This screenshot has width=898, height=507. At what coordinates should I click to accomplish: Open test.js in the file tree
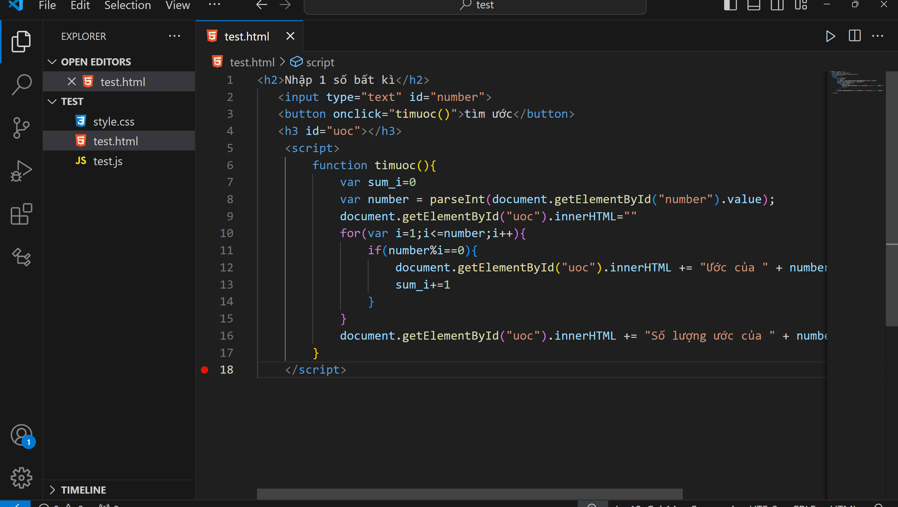click(119, 161)
